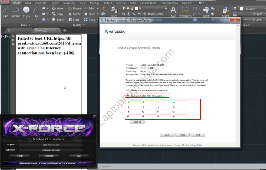Select 'Connect now and activate! (Recommended)'

pos(127,90)
